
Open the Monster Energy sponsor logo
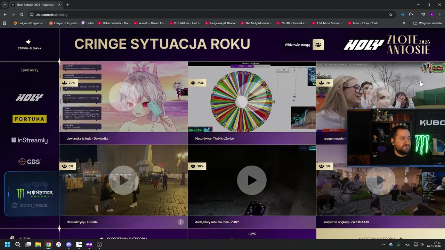tap(35, 193)
